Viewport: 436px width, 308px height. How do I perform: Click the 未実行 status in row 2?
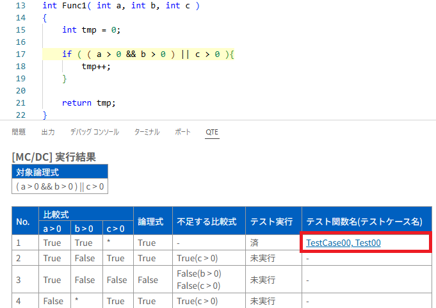pyautogui.click(x=262, y=258)
